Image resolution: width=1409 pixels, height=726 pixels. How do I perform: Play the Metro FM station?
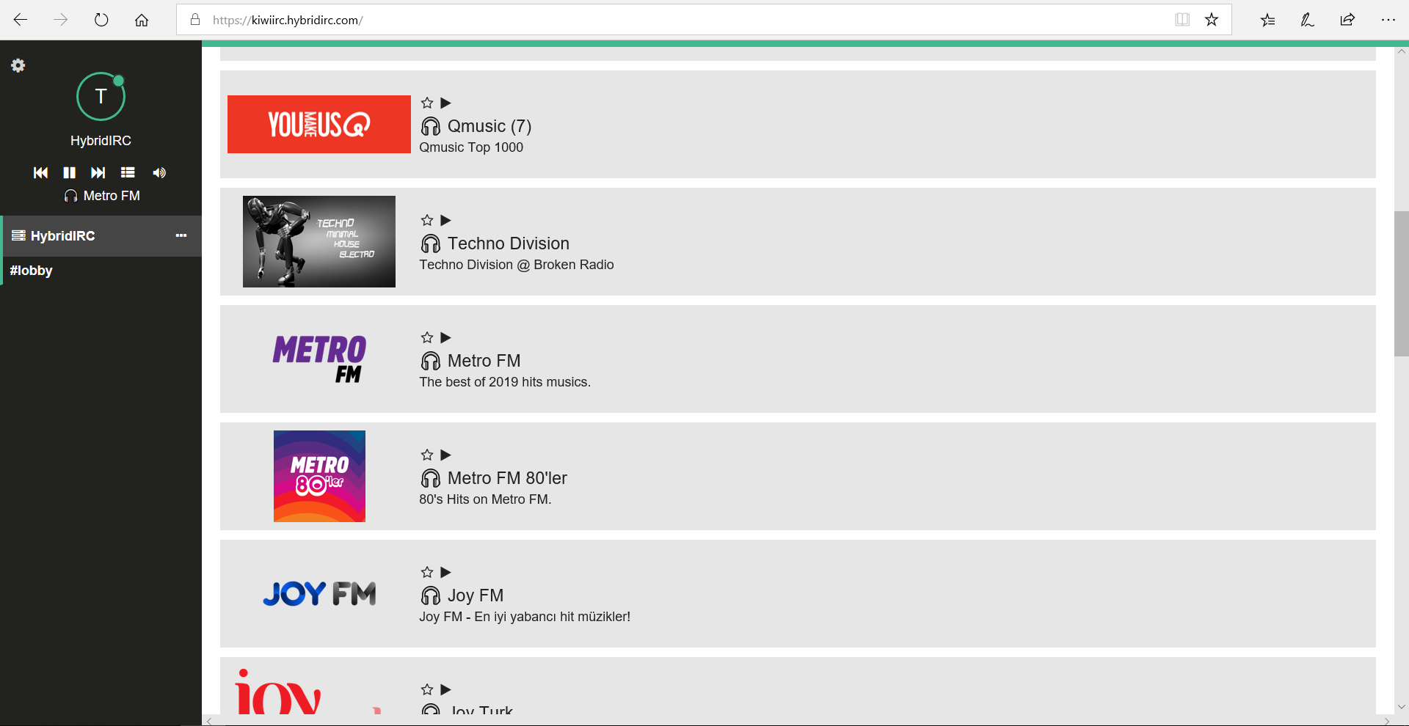445,337
